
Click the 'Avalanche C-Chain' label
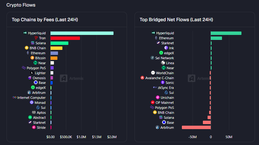160,78
